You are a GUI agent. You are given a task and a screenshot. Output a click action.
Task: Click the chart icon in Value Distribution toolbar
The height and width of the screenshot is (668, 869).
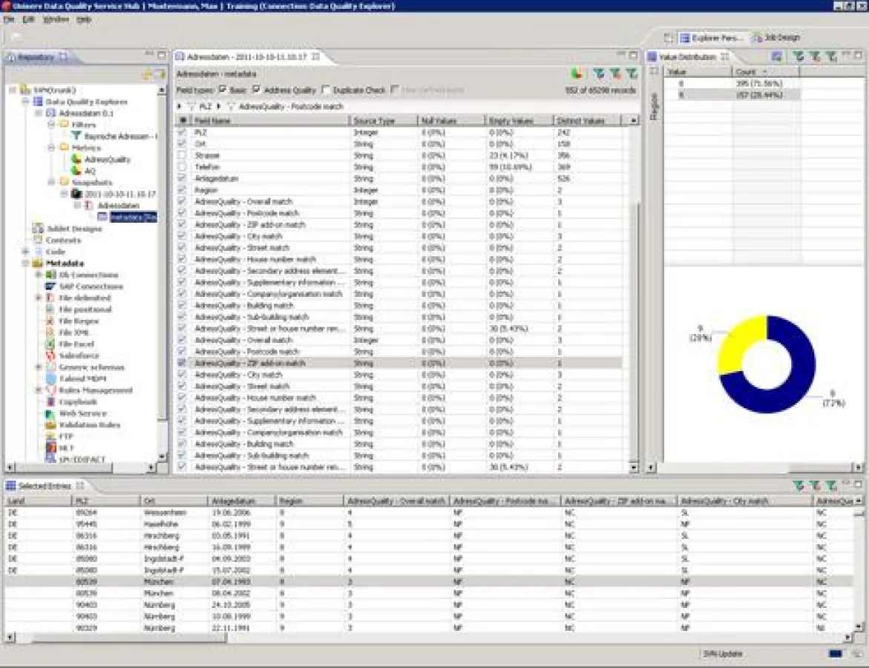tap(776, 56)
